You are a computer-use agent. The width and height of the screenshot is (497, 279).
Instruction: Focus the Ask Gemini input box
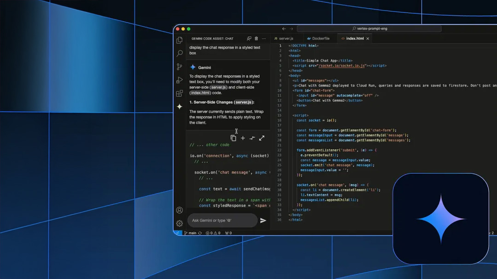coord(222,221)
